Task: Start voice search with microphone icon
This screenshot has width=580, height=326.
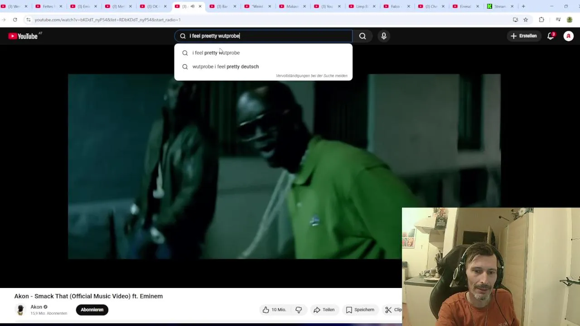Action: click(384, 36)
